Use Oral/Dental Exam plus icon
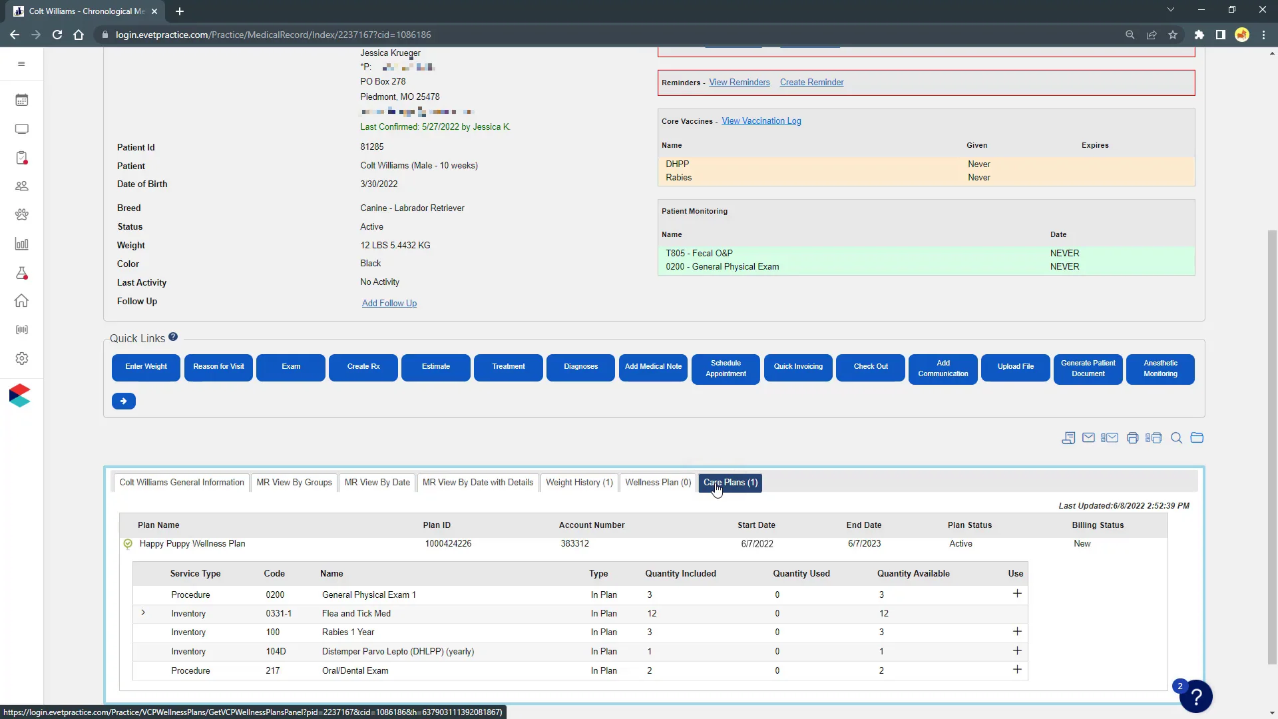 coord(1017,669)
